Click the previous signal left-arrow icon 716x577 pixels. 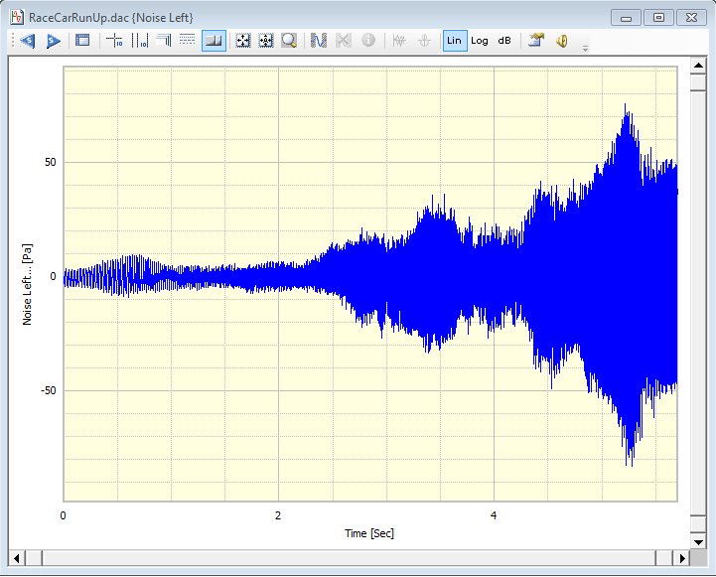click(28, 41)
